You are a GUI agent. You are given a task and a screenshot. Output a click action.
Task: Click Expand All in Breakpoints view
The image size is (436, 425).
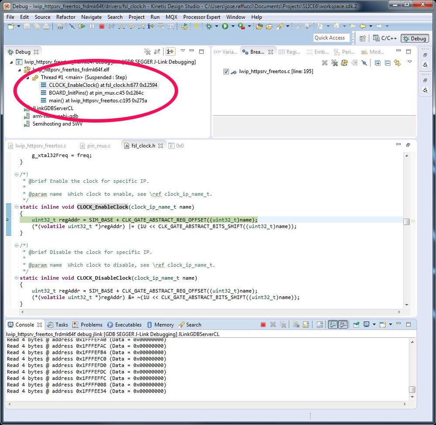378,63
